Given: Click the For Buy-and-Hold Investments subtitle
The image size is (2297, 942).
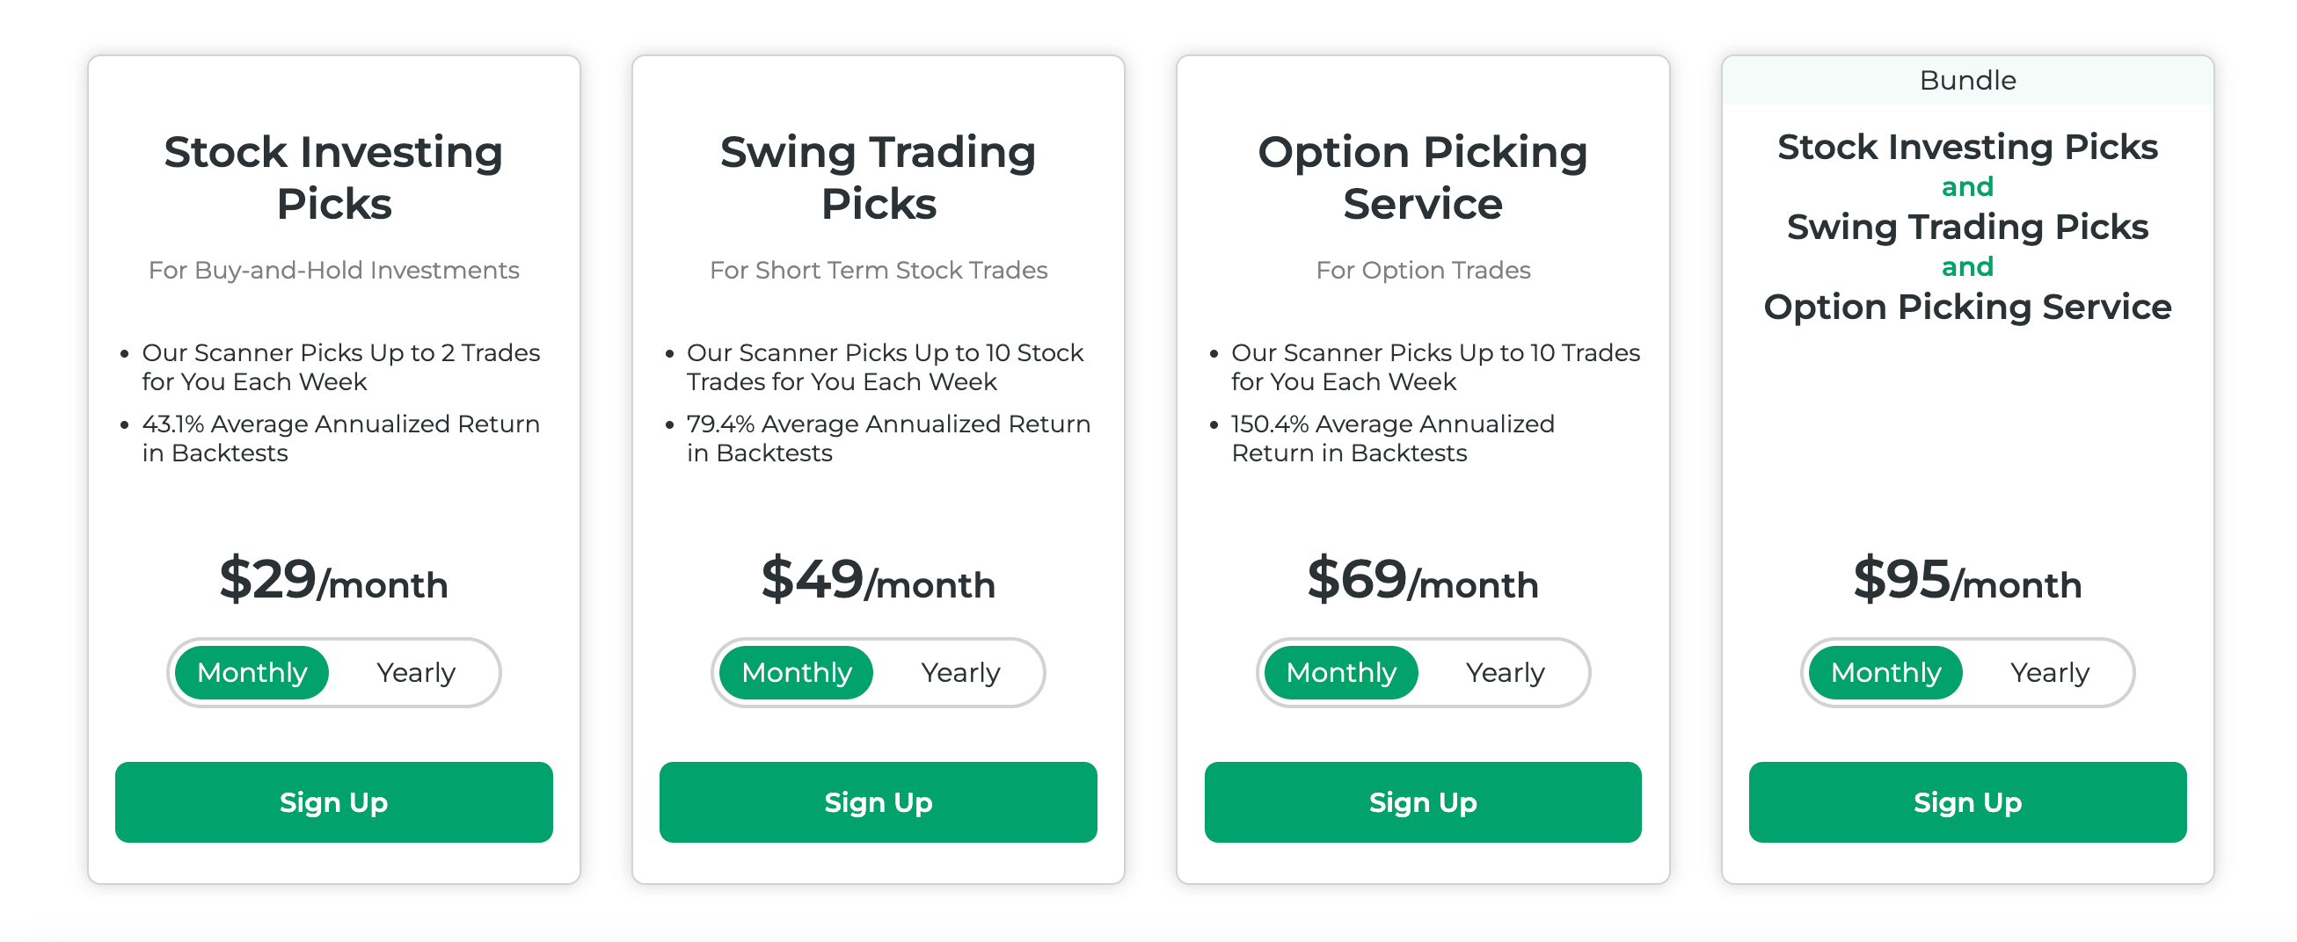Looking at the screenshot, I should point(333,270).
